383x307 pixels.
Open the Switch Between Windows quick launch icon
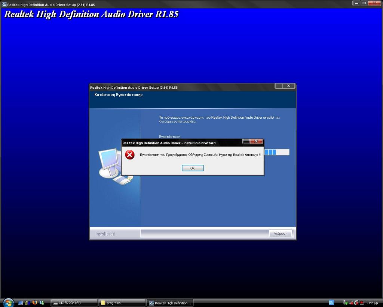27,303
